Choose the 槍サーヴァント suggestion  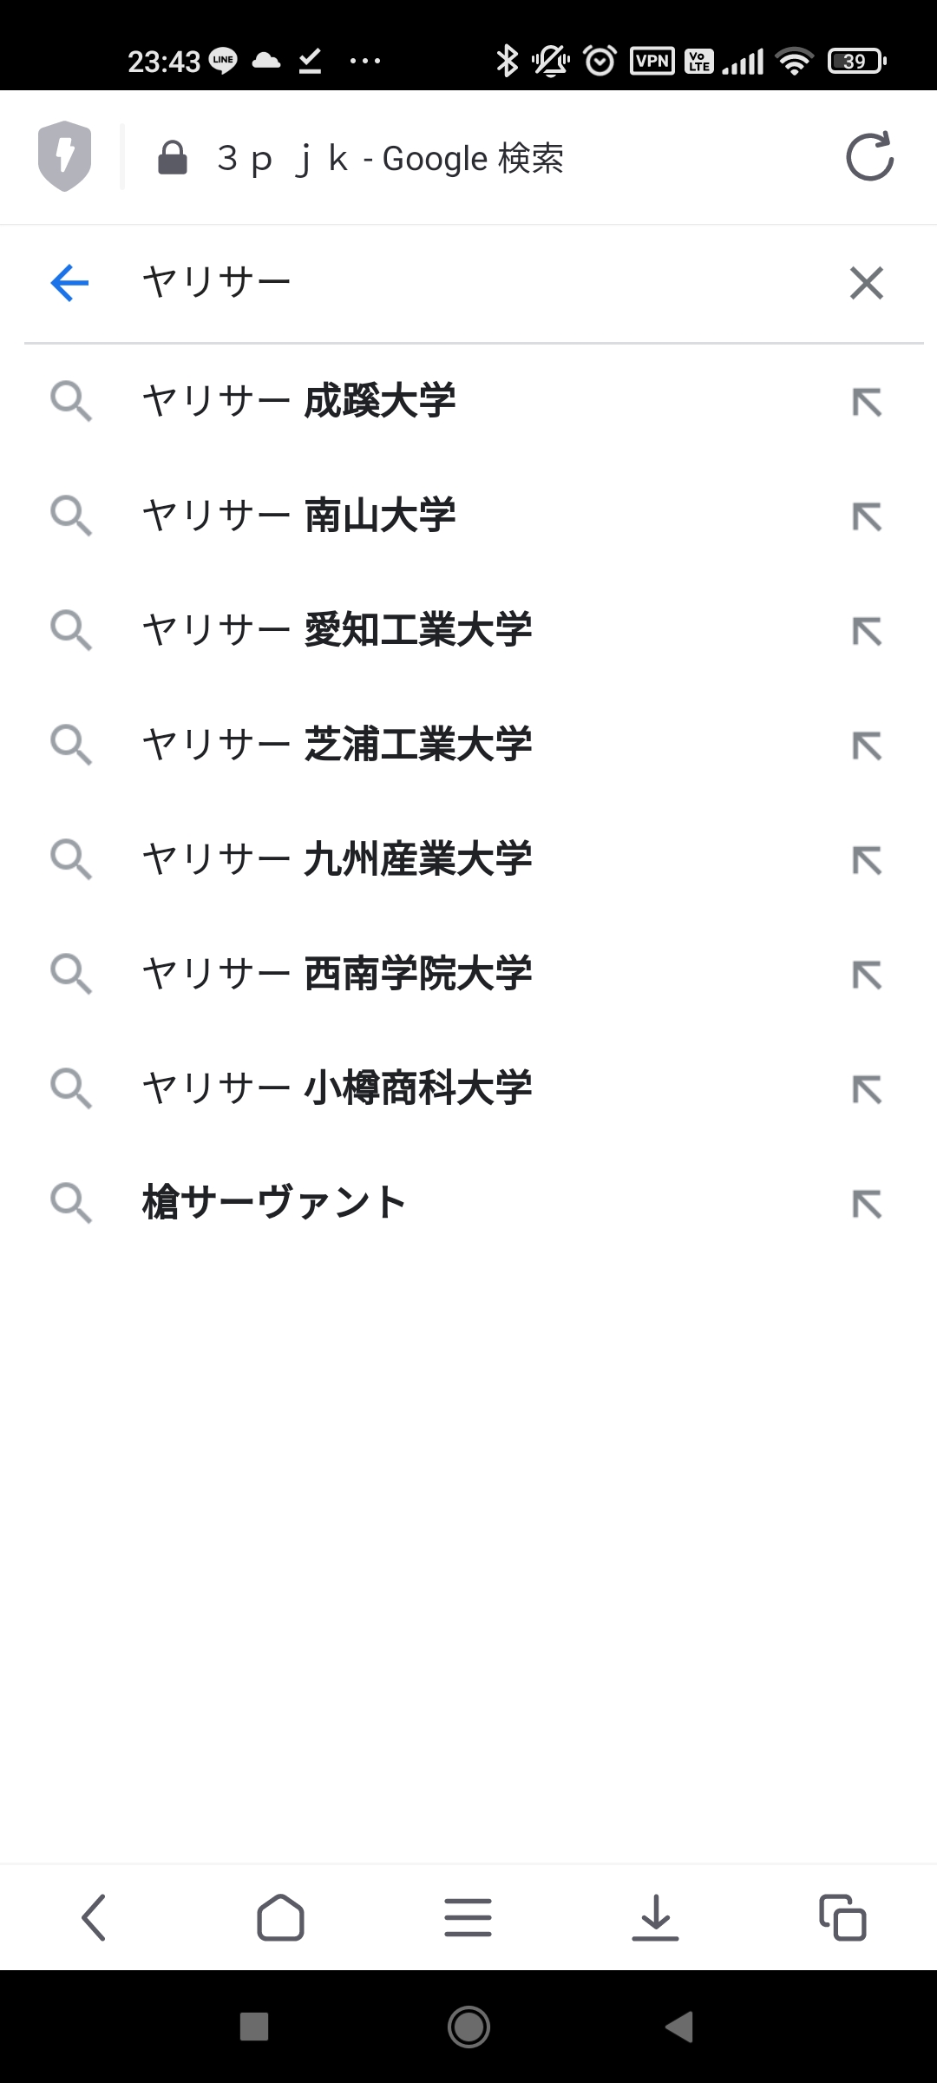pyautogui.click(x=274, y=1204)
